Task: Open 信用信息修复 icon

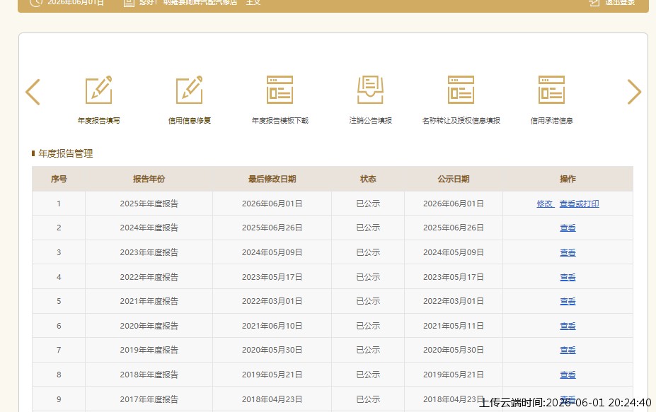Action: click(190, 90)
